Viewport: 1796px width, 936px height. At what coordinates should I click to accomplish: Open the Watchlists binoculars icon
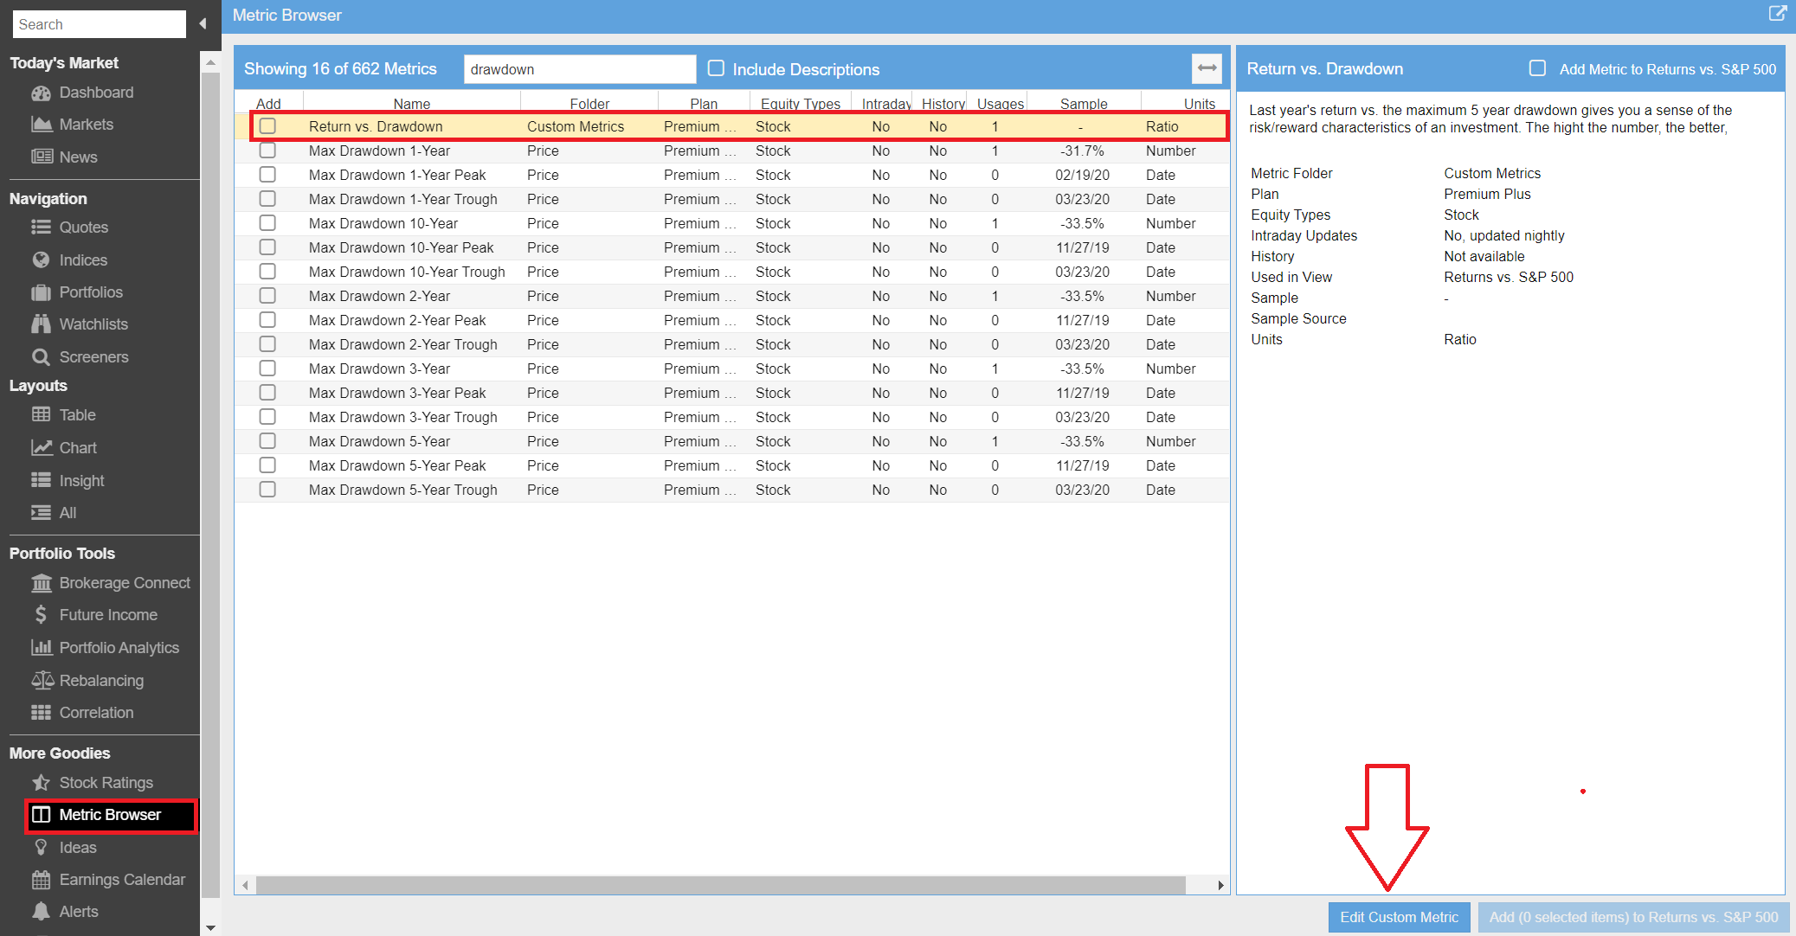(41, 324)
